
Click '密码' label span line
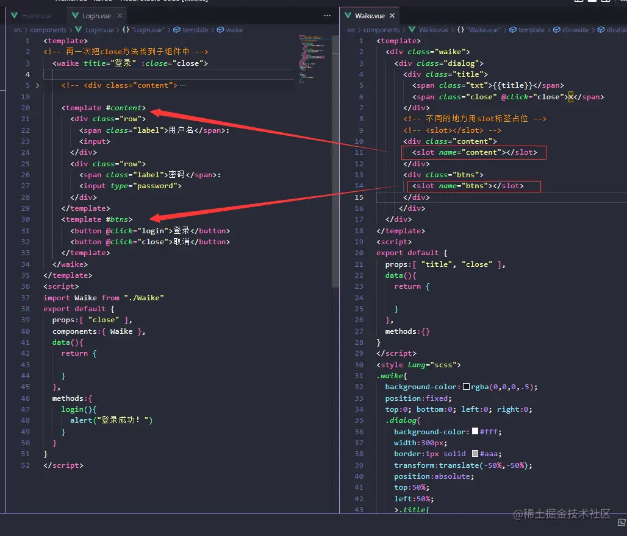[150, 175]
